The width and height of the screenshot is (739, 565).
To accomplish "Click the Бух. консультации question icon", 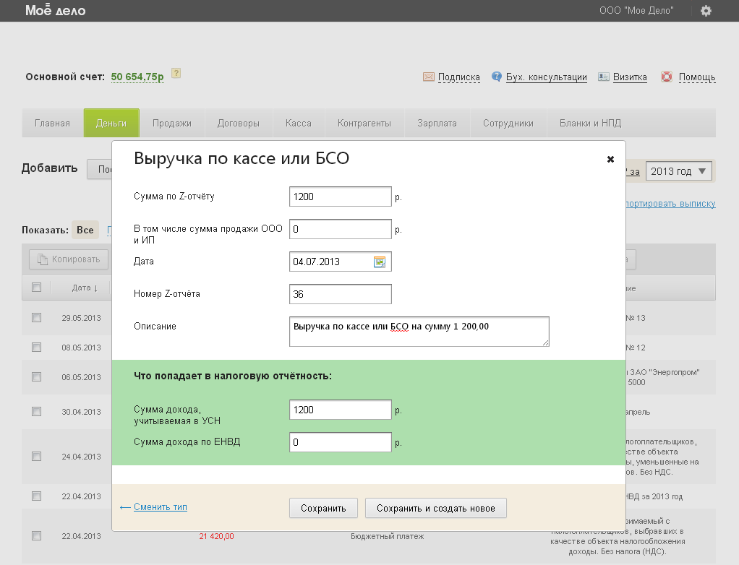I will [497, 77].
